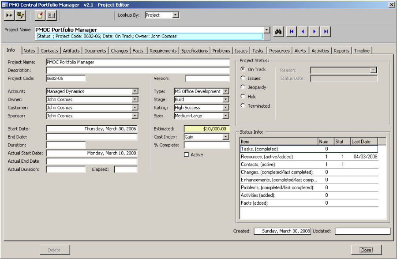This screenshot has width=397, height=259.
Task: Select On Track status radio button
Action: coord(243,69)
